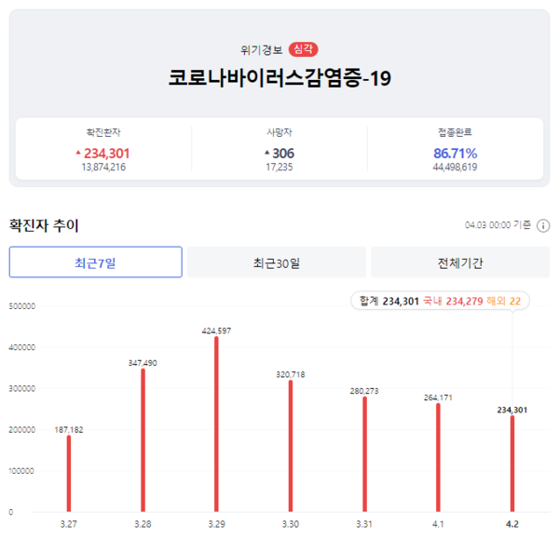Switch to the 전체기간 tab
Viewport: 559px width, 538px height.
pyautogui.click(x=460, y=262)
